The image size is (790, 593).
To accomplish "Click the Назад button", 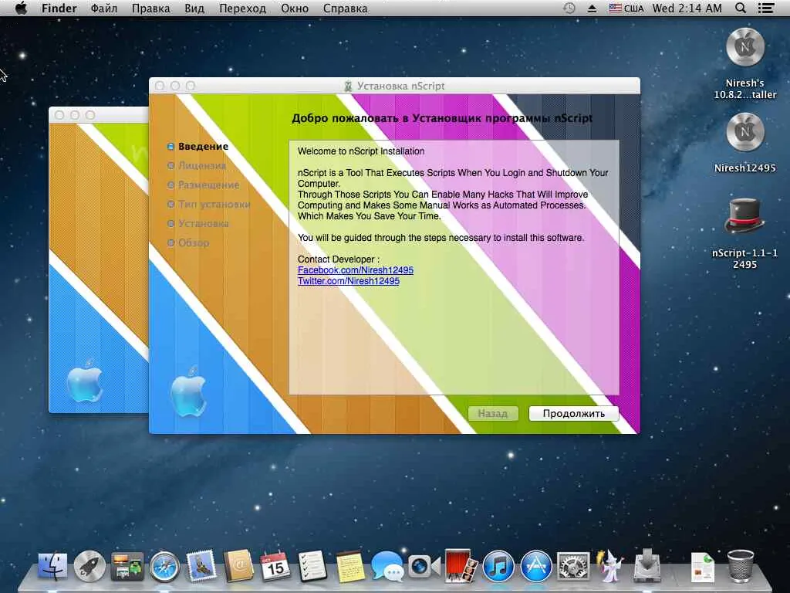I will pos(493,414).
